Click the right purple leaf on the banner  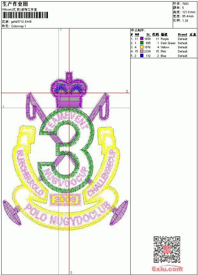pyautogui.click(x=119, y=213)
